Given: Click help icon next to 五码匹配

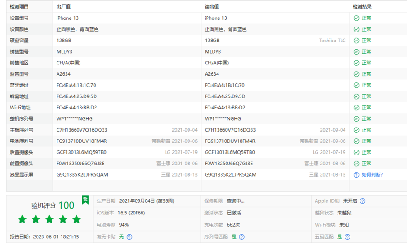Looking at the screenshot, I should 347,237.
